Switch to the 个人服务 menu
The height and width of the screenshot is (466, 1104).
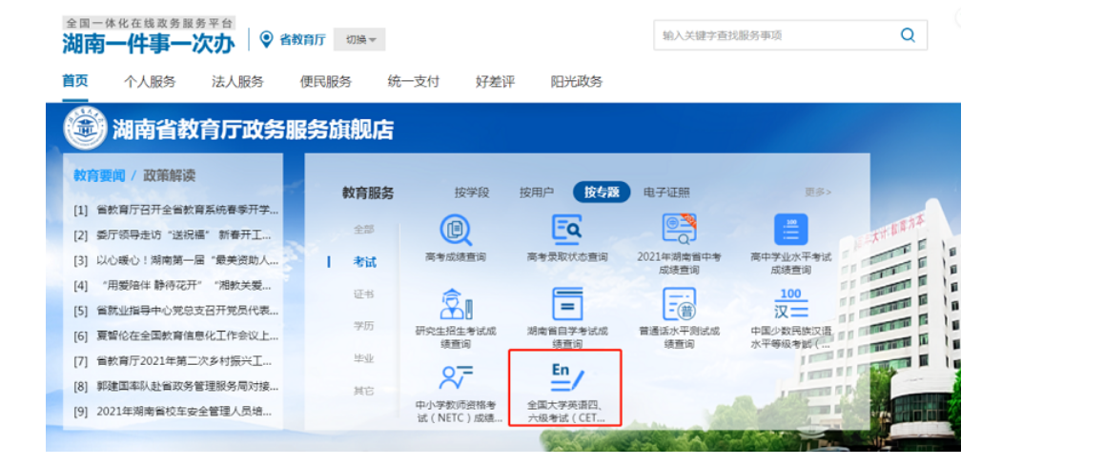tap(150, 82)
